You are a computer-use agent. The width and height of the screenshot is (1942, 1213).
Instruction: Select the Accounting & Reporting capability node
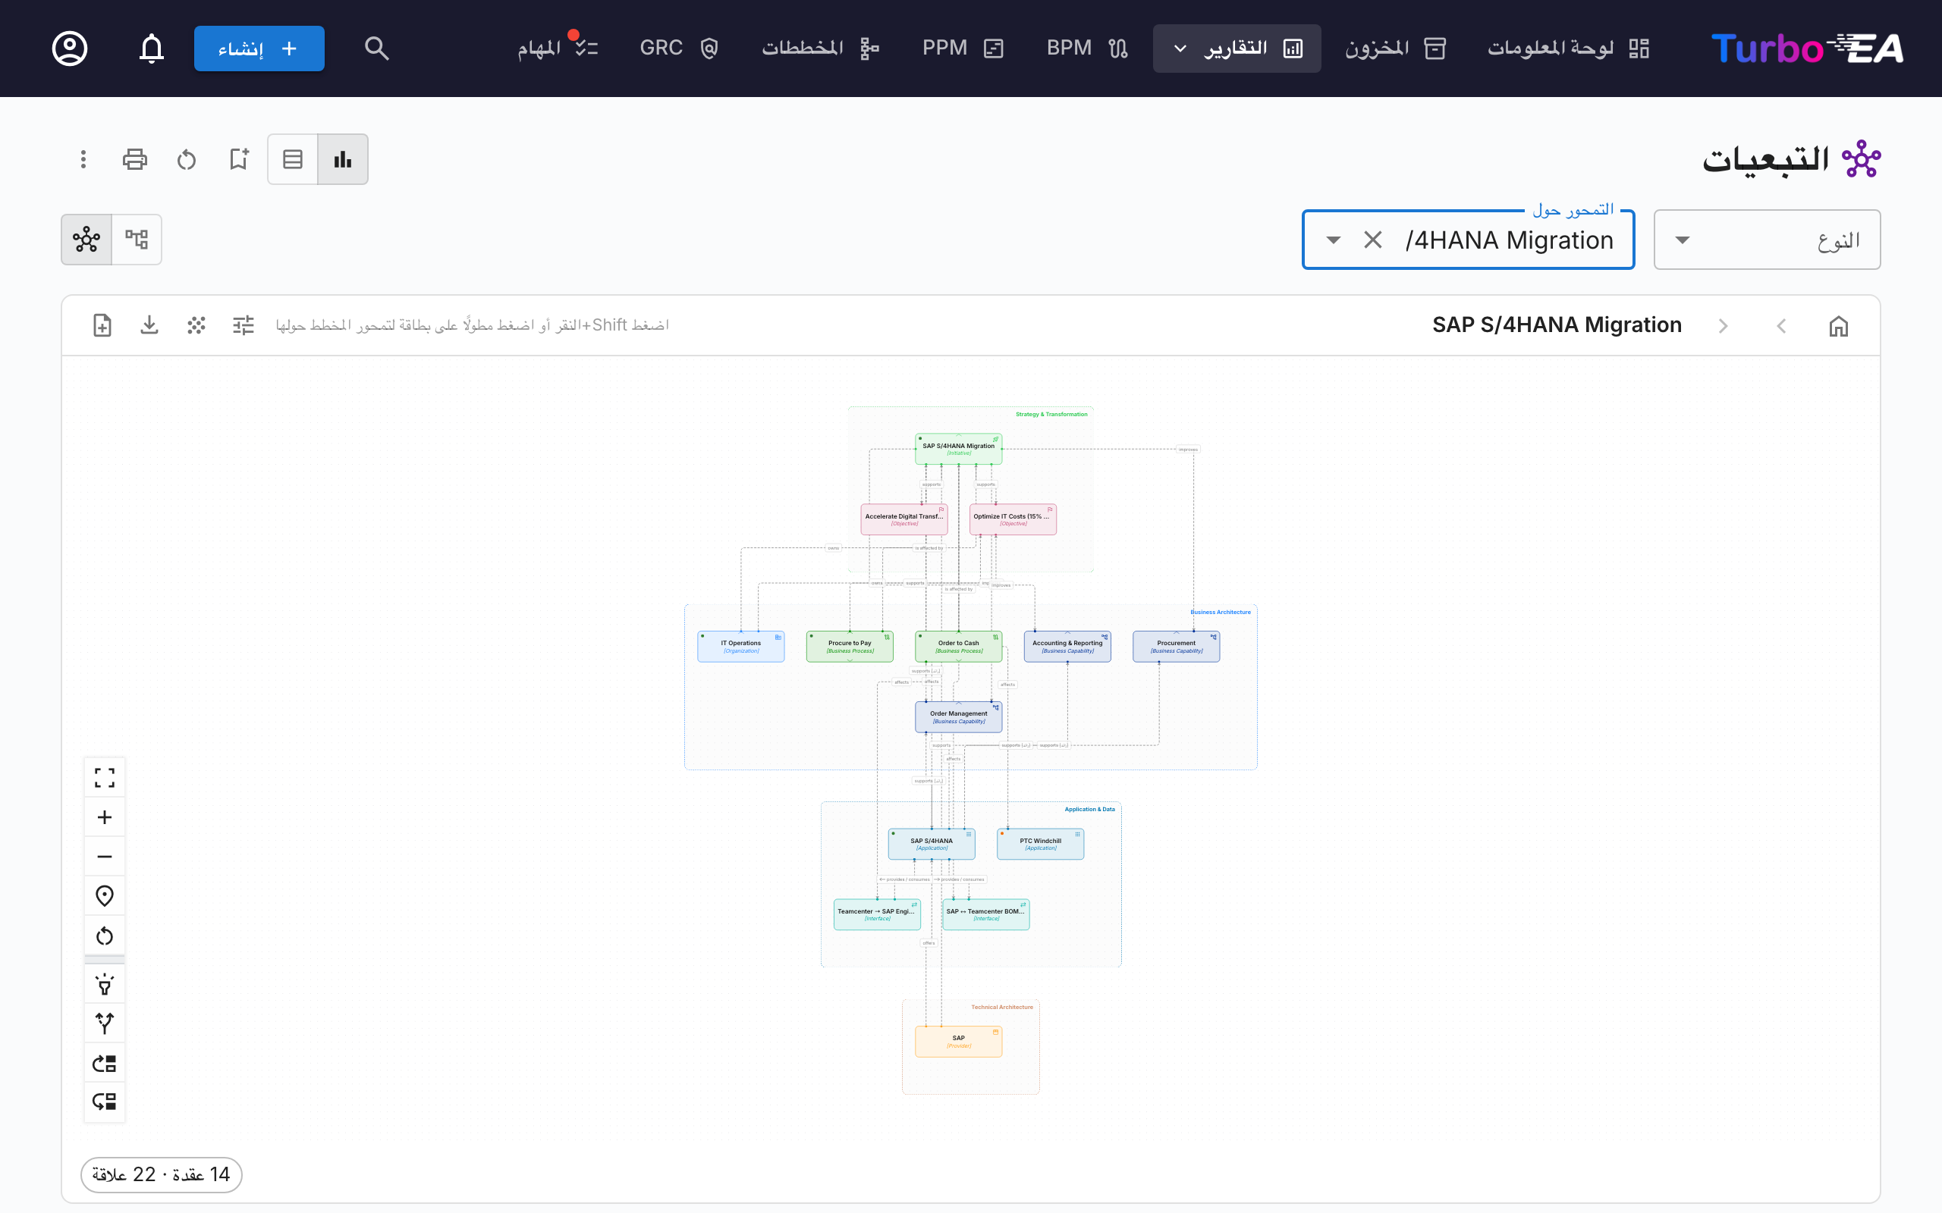(1067, 647)
